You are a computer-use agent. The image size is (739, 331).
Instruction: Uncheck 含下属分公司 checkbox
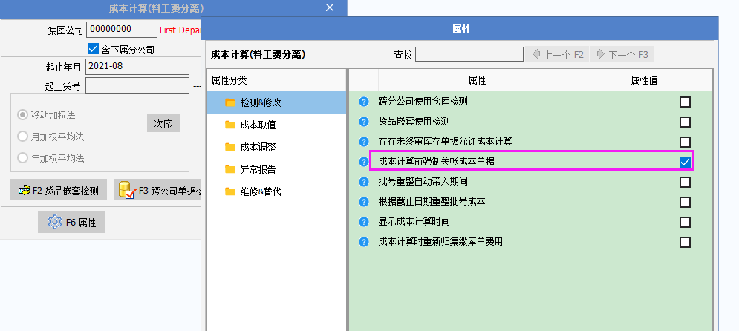coord(93,48)
